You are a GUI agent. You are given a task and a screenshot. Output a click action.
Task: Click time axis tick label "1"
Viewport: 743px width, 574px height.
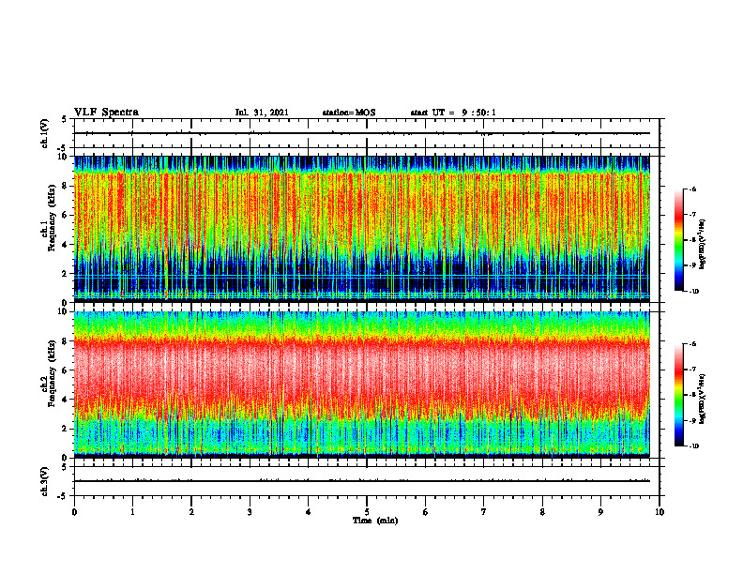pos(132,512)
